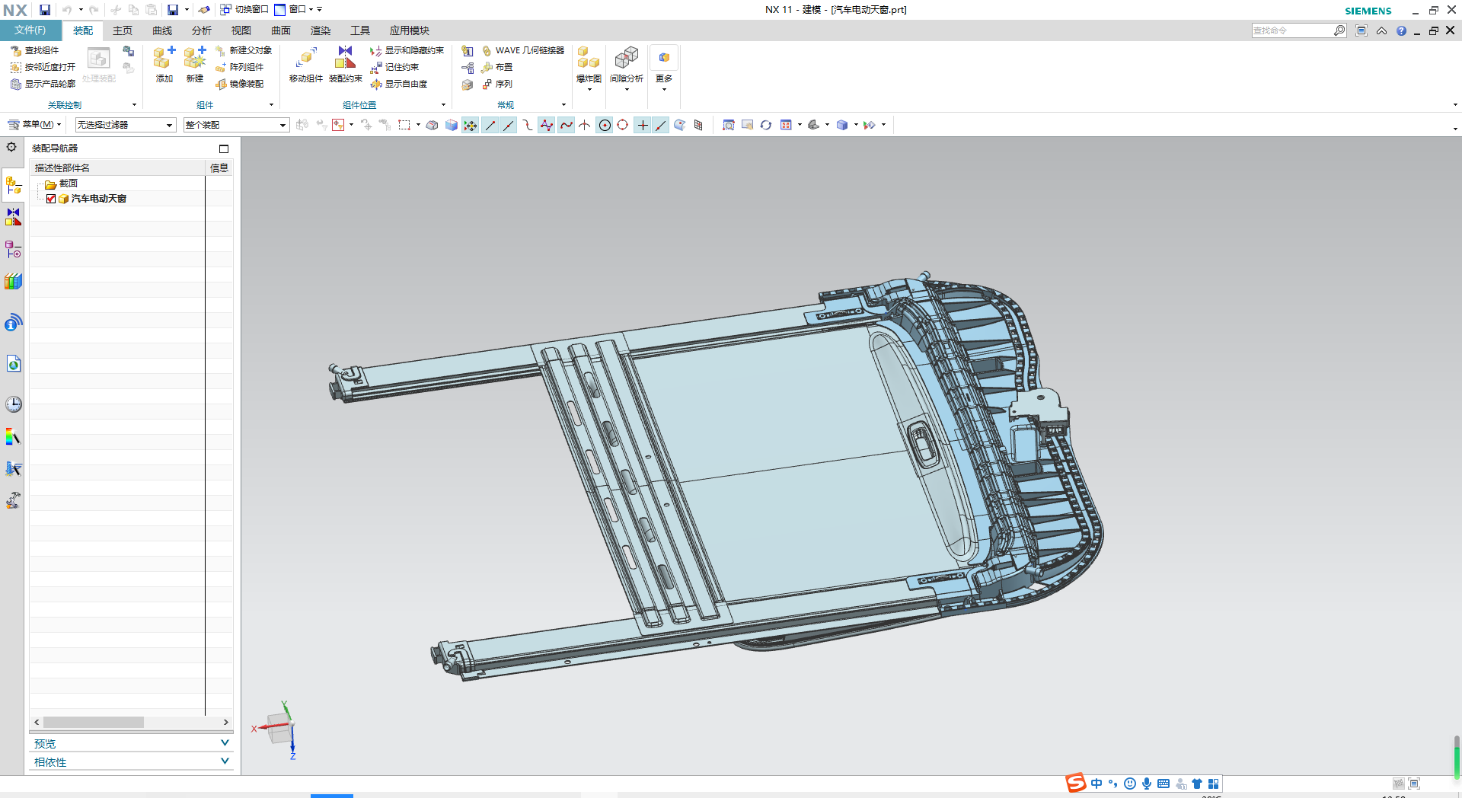Open the HD3D Tools icon in the resource bar

click(13, 323)
